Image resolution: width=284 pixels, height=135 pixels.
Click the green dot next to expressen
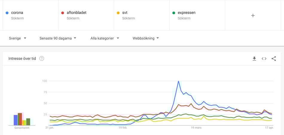coord(174,13)
